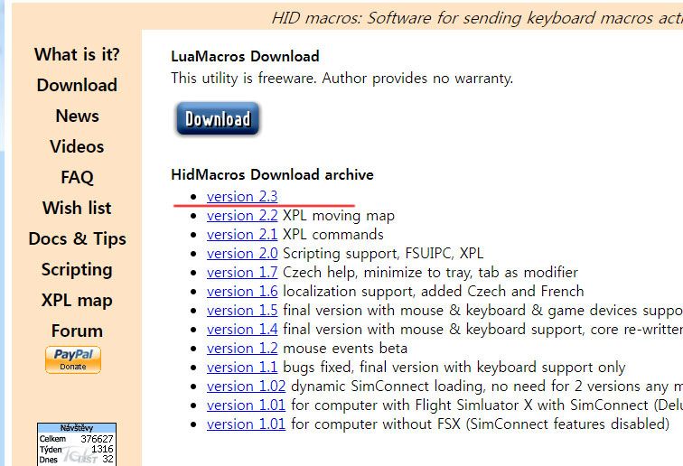The image size is (683, 466).
Task: Click the Návštěvy visitor counter widget
Action: click(77, 444)
